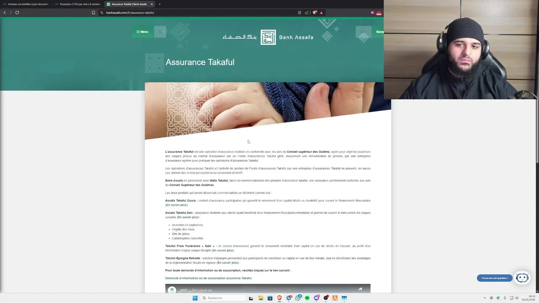
Task: Go back with browser back arrow
Action: point(5,13)
